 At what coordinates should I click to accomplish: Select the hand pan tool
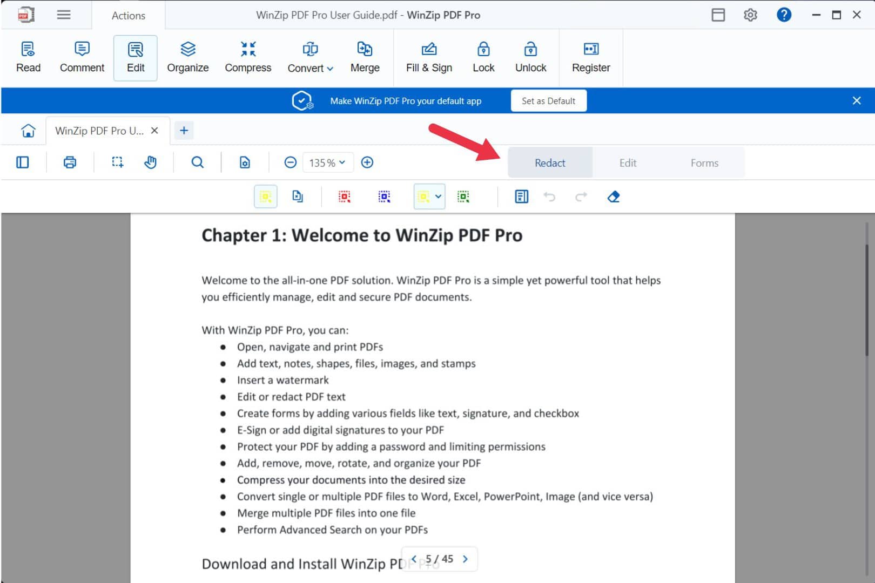[151, 162]
